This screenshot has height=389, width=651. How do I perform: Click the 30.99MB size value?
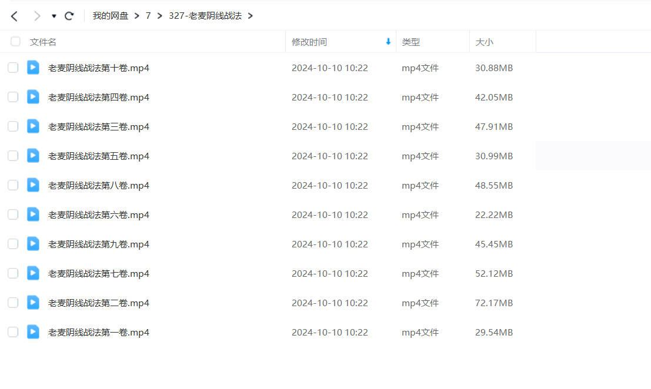pyautogui.click(x=494, y=156)
